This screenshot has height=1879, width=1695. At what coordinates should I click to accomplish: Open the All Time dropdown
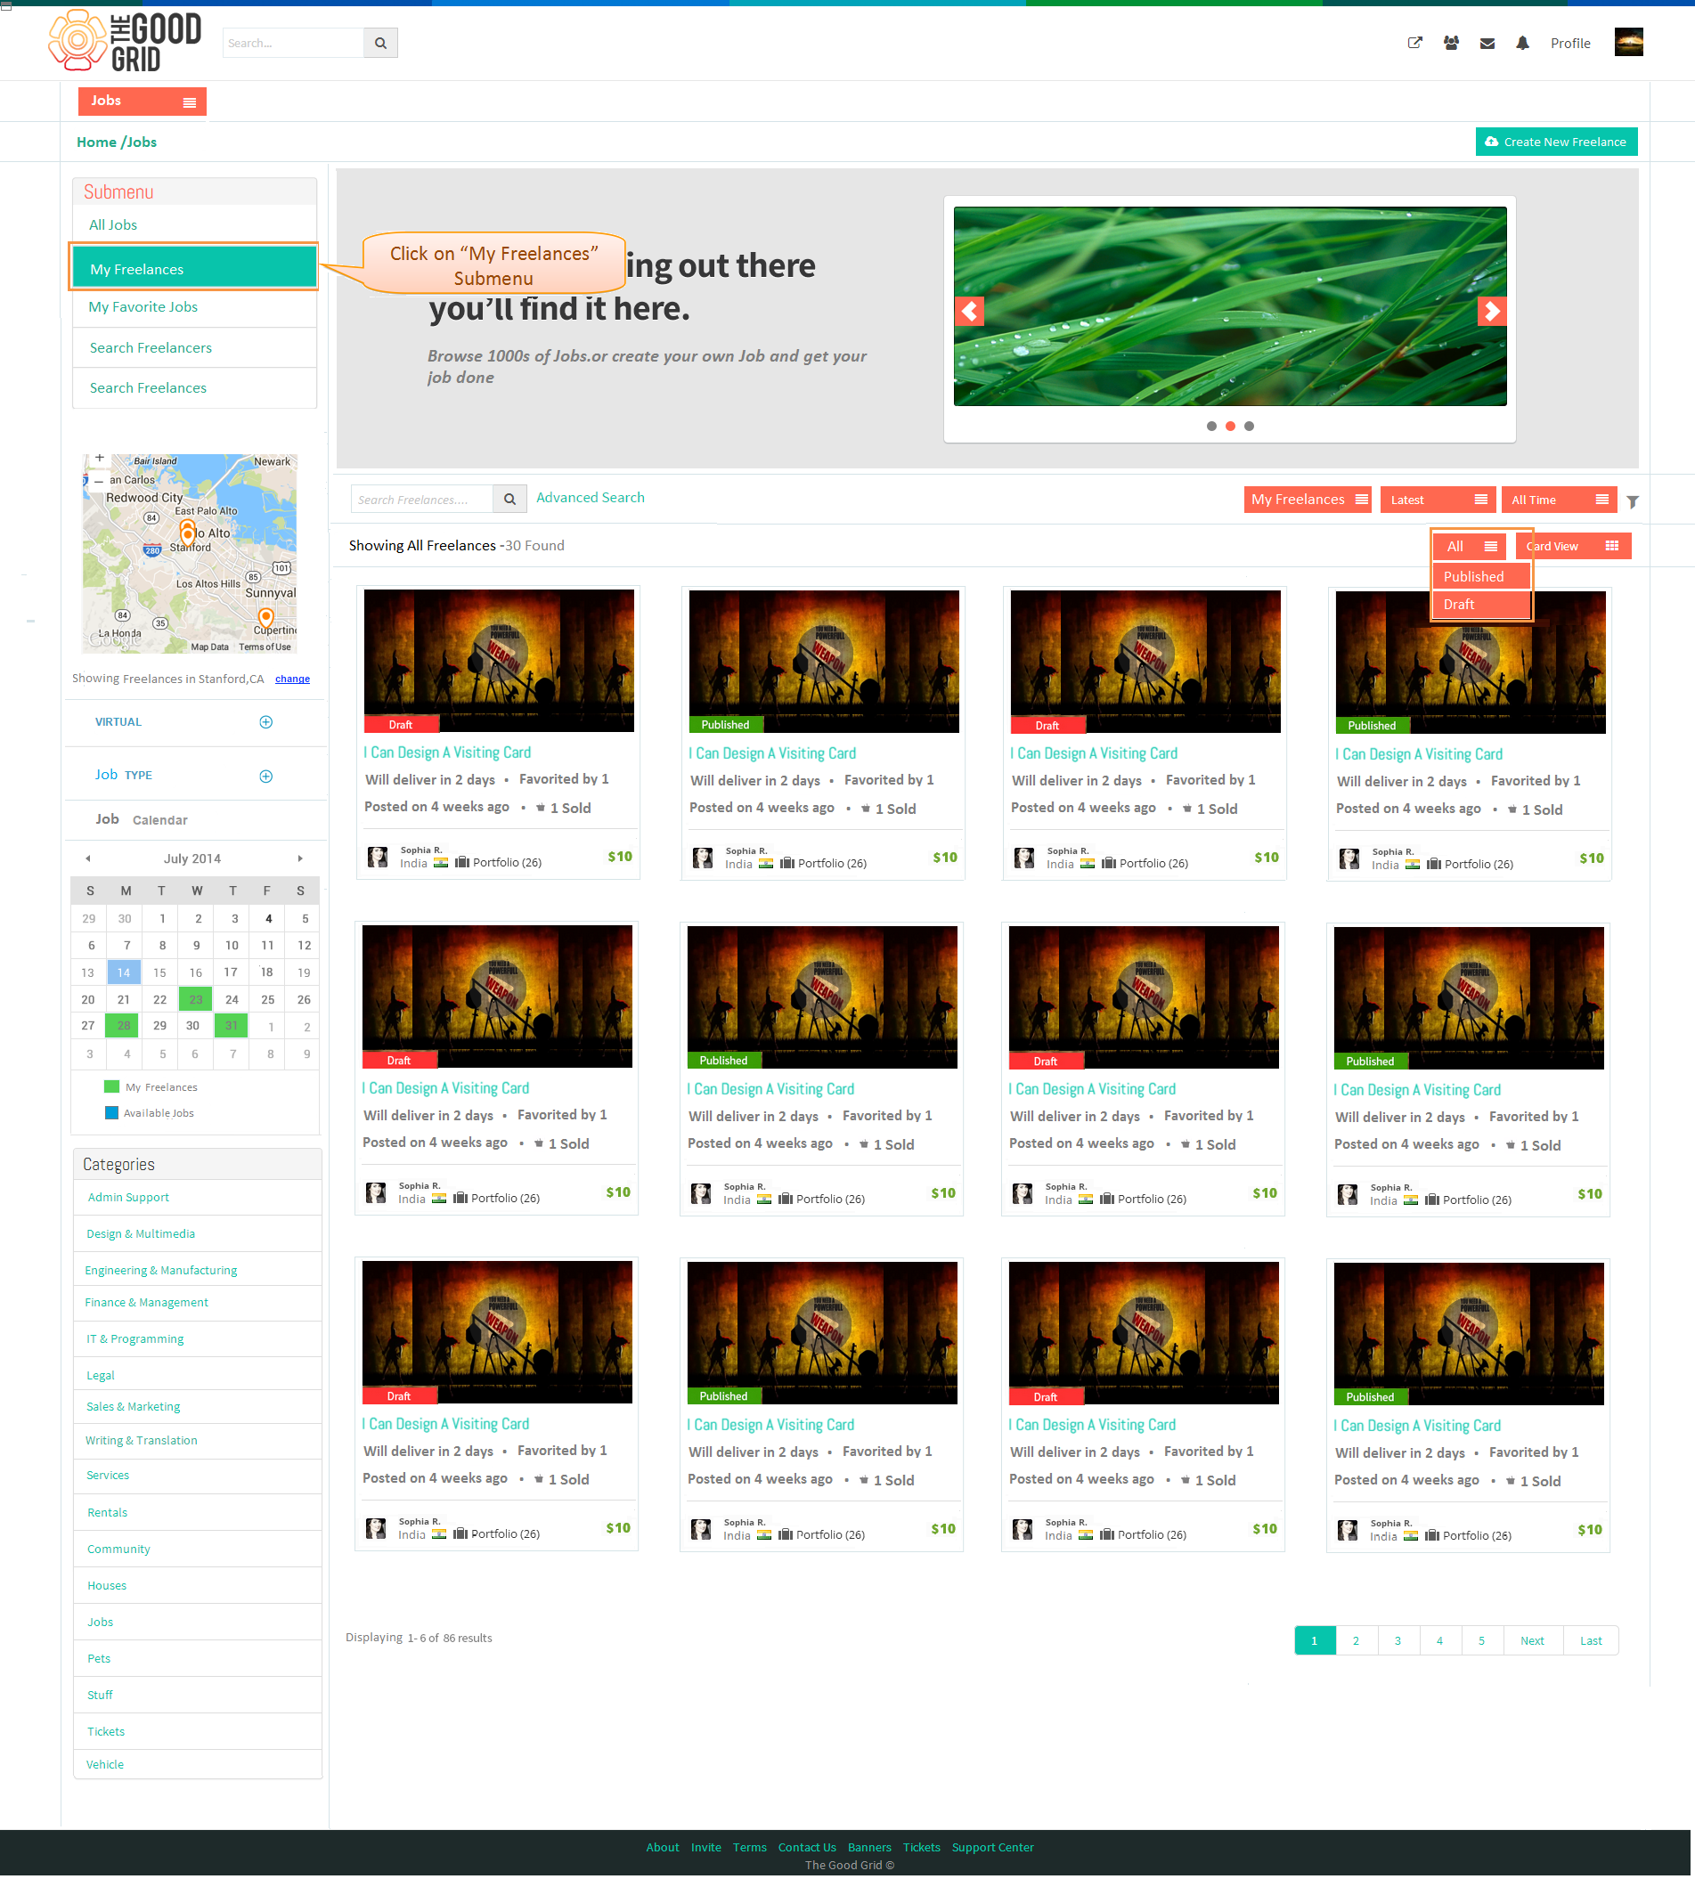(x=1559, y=500)
